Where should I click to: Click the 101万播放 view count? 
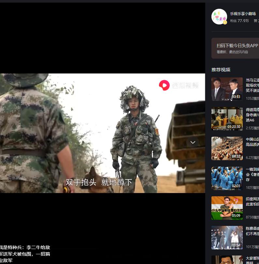point(252,247)
